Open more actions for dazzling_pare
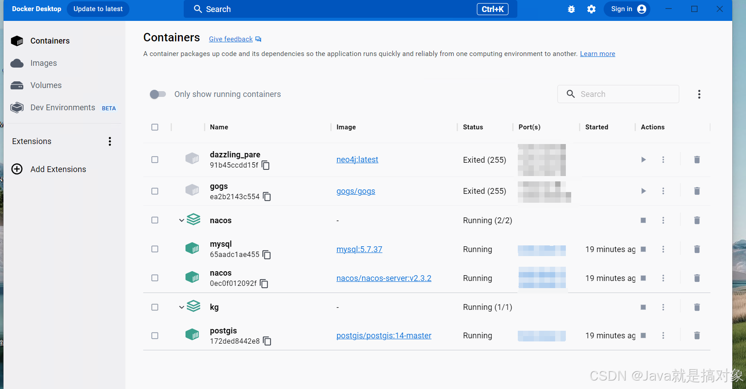The width and height of the screenshot is (746, 389). (663, 160)
